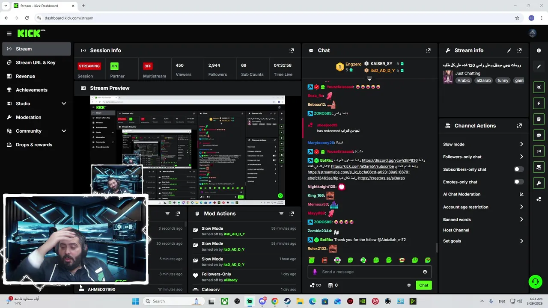Open Slow mode options chevron
548x308 pixels.
(521, 144)
